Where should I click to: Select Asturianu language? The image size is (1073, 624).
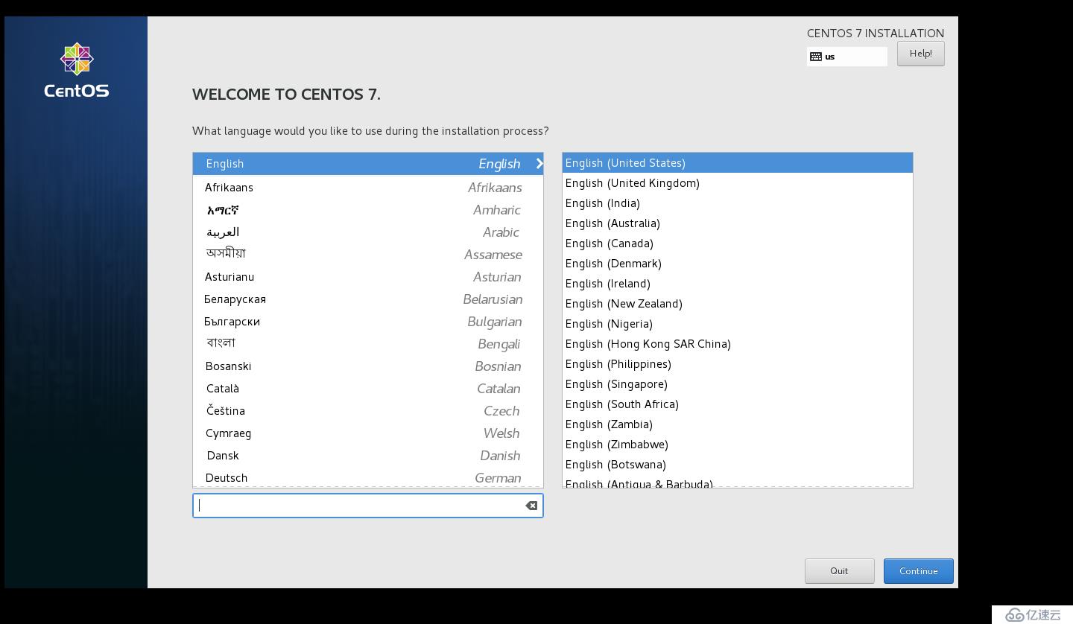[368, 277]
